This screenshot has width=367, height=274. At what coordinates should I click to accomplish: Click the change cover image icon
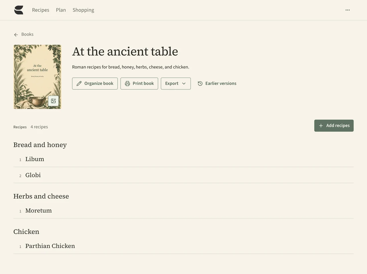[x=53, y=101]
